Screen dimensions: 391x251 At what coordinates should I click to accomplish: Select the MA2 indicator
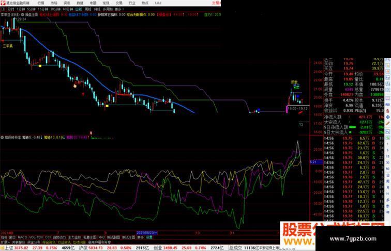click(102, 238)
